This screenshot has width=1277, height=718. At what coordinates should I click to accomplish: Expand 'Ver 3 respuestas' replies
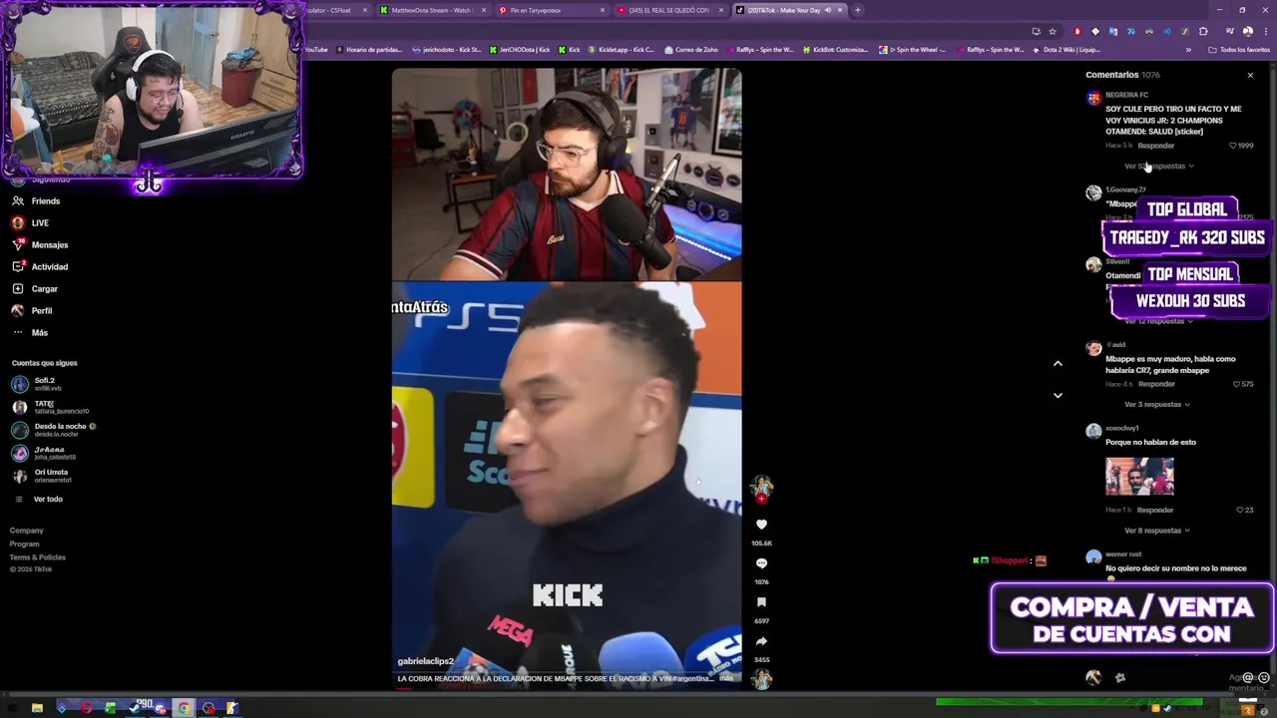point(1157,404)
